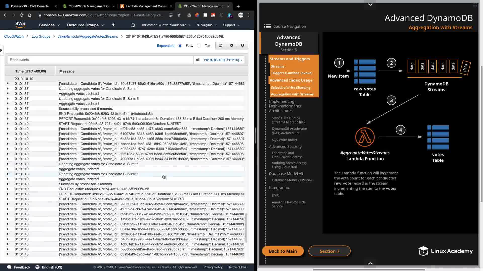Bookmark page with star icon
This screenshot has width=483, height=271.
point(179,15)
